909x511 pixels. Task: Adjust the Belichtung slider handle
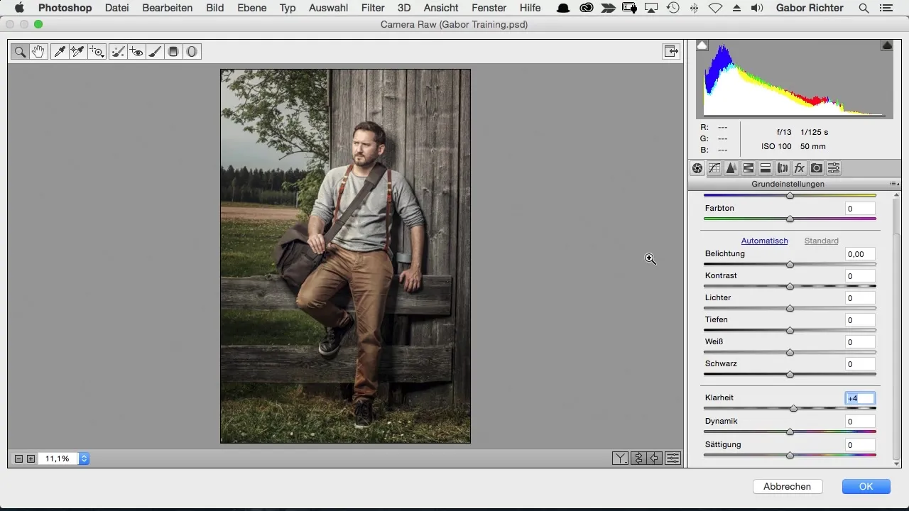[x=790, y=264]
